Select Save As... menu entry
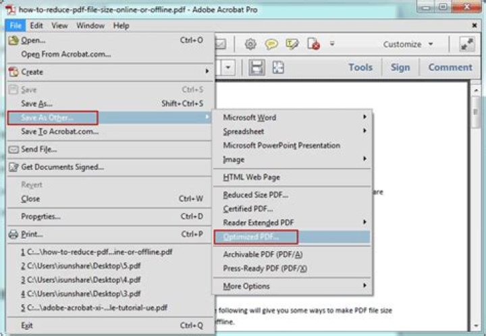The height and width of the screenshot is (336, 486). tap(109, 103)
